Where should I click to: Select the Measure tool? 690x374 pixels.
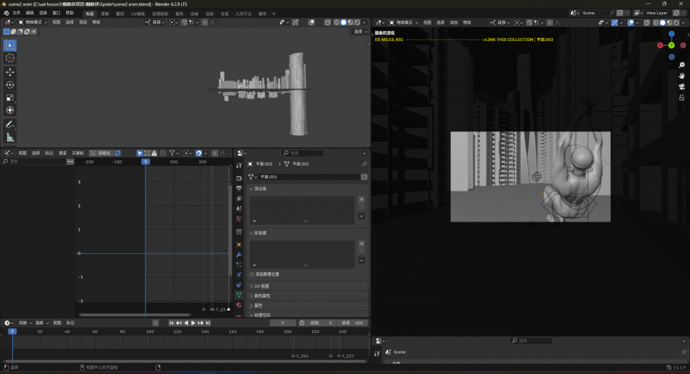click(x=10, y=137)
